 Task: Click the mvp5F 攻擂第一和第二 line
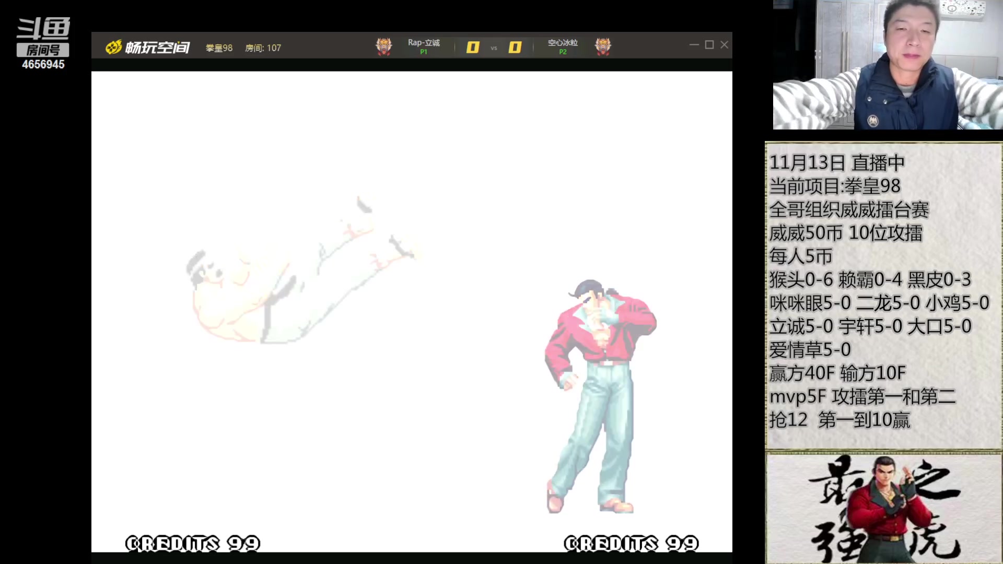click(x=862, y=397)
